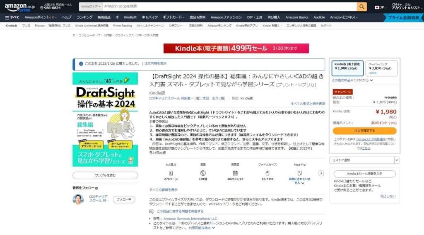424x235 pixels.
Task: Click the next arrow in book details carousel
Action: (x=321, y=173)
